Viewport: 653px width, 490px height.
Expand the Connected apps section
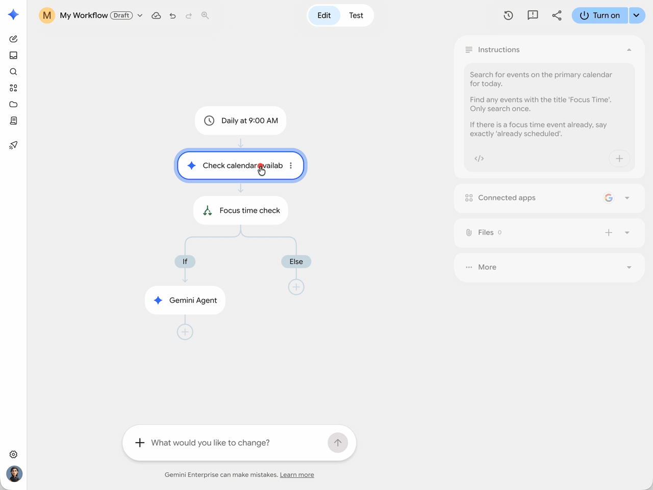click(627, 198)
